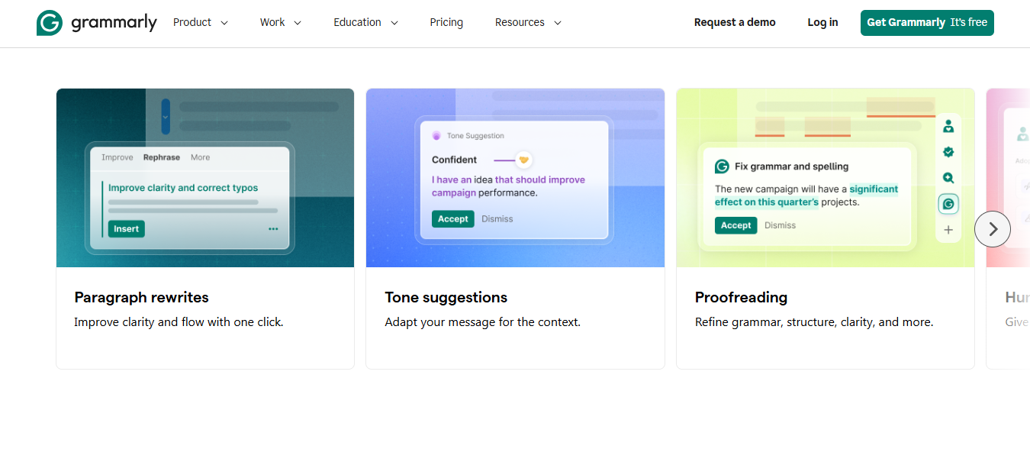Advance carousel with next arrow button
Image resolution: width=1030 pixels, height=449 pixels.
(x=993, y=228)
